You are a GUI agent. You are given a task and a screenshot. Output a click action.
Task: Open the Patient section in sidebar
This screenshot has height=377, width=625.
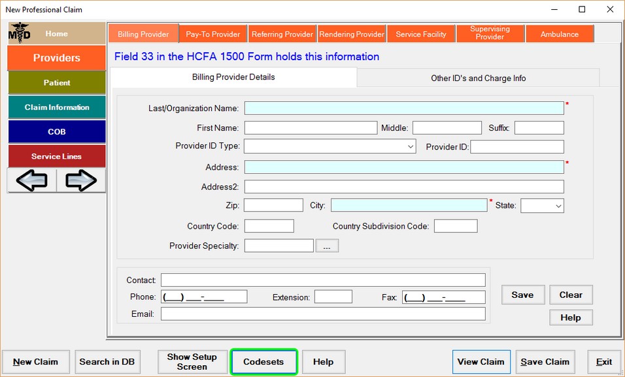[57, 83]
